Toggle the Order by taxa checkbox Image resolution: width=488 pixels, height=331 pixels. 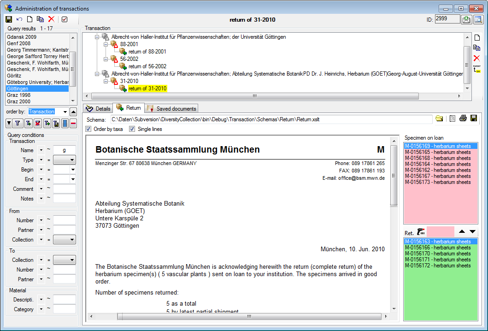tap(88, 129)
